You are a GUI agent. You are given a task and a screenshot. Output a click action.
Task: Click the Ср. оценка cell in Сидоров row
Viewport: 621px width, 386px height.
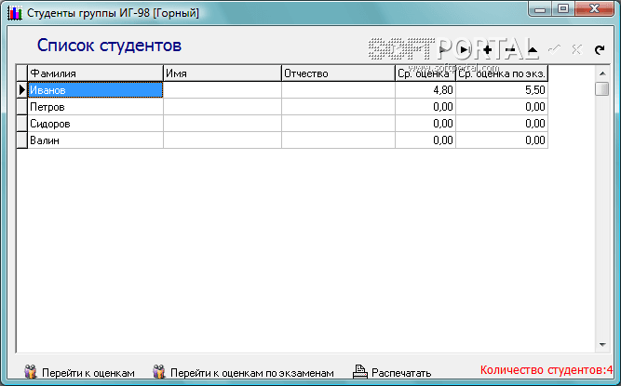point(425,124)
